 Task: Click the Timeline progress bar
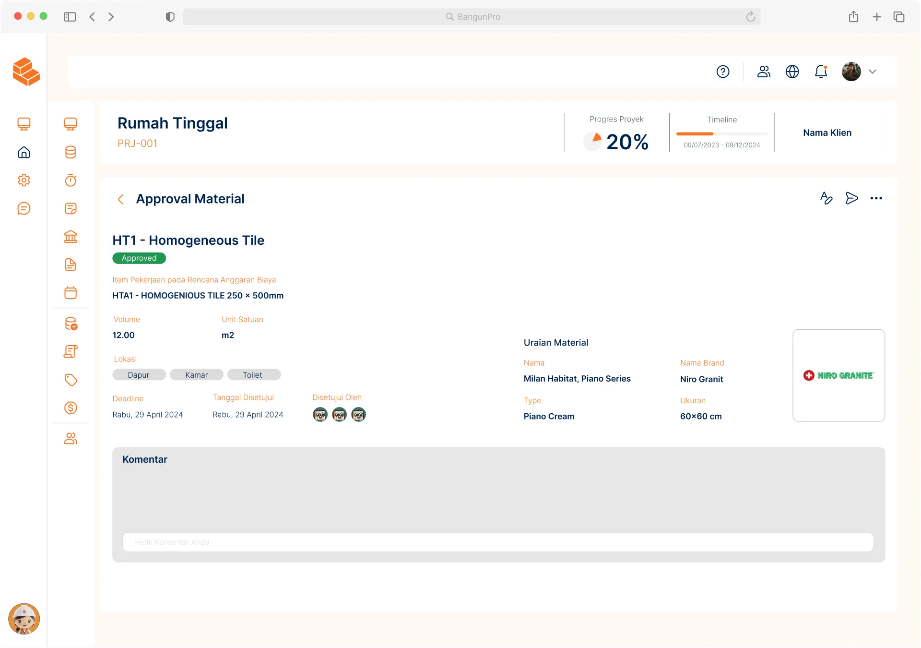(721, 134)
